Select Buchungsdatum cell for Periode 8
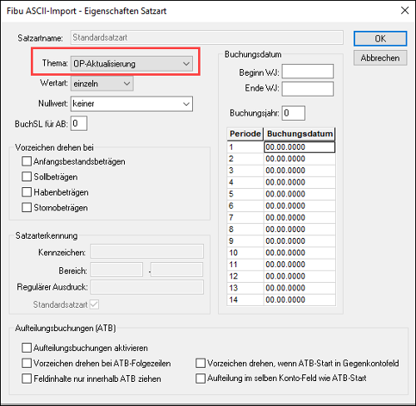416x406 pixels. [x=300, y=230]
